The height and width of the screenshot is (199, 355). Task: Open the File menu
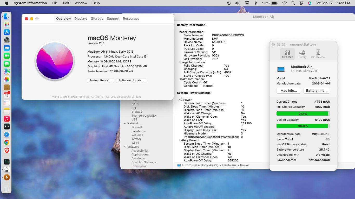click(55, 3)
